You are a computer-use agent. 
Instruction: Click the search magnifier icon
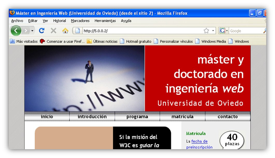click(x=265, y=31)
